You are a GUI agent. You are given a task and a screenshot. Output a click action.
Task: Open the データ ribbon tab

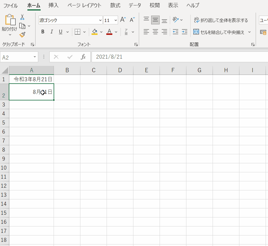(135, 5)
